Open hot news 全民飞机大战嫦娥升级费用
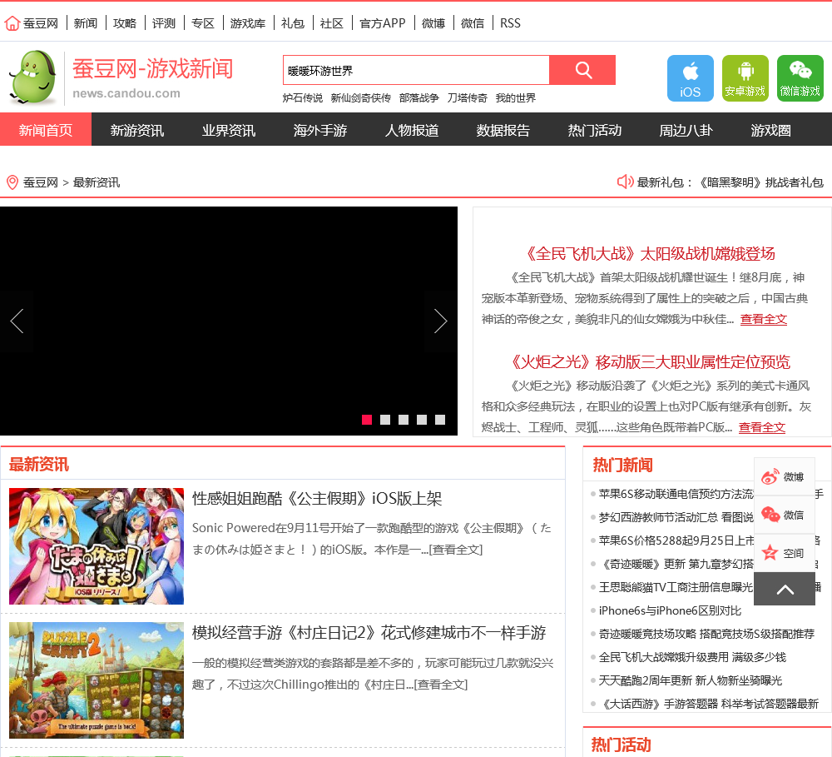Image resolution: width=832 pixels, height=757 pixels. [x=692, y=657]
